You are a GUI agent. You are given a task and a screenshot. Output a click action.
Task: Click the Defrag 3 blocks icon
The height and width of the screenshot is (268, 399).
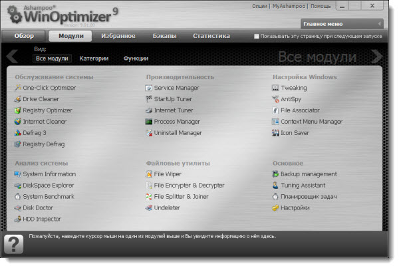18,132
